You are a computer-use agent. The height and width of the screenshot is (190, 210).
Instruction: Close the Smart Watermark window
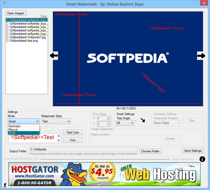tap(204, 3)
